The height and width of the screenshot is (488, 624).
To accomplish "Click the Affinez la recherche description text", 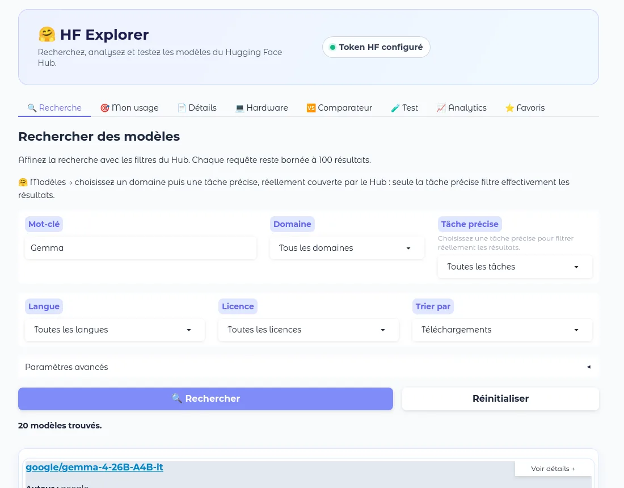I will point(195,160).
